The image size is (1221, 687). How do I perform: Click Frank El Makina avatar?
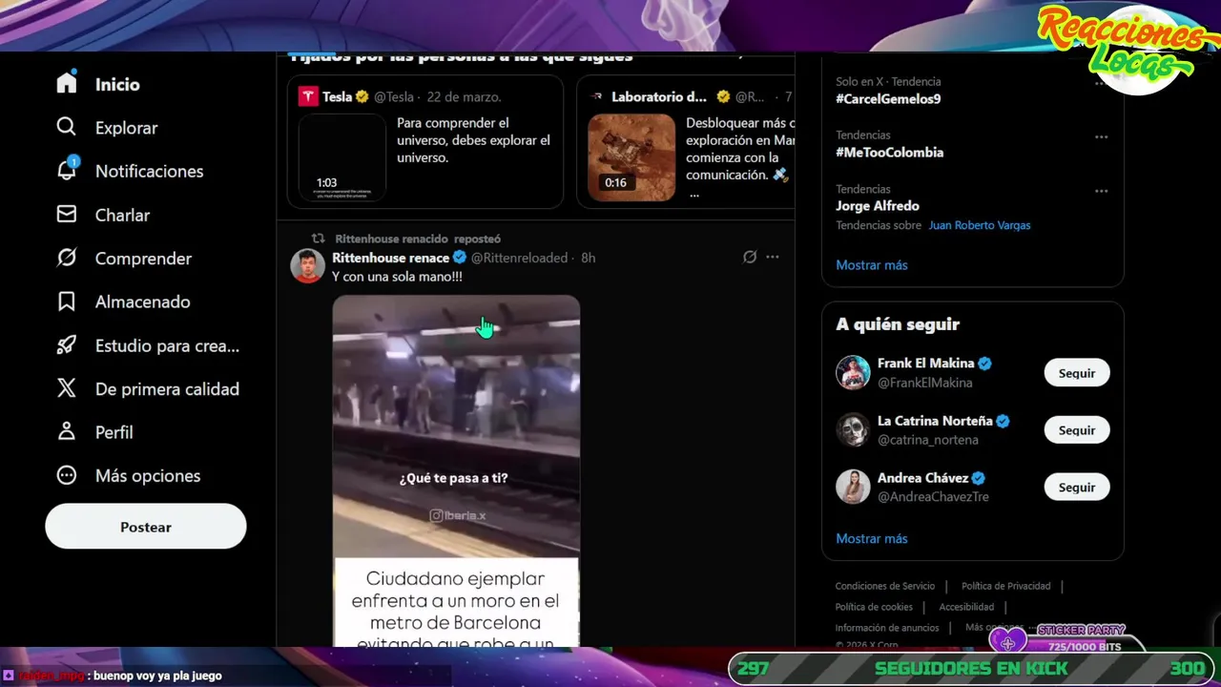[853, 372]
